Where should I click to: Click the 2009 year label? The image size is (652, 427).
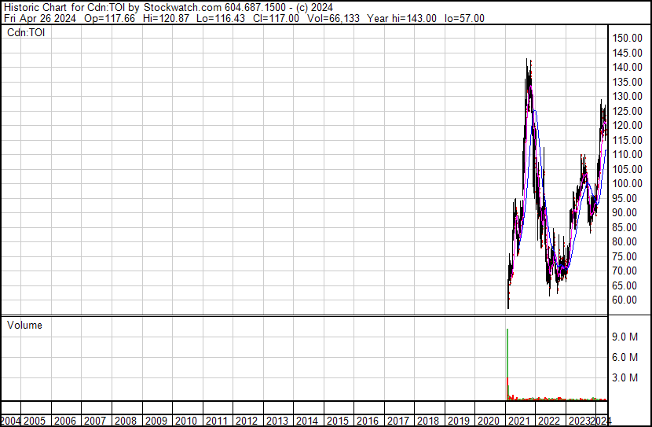point(156,421)
